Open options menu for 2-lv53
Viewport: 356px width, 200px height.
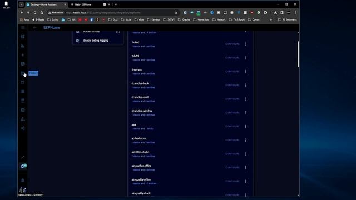tap(246, 58)
